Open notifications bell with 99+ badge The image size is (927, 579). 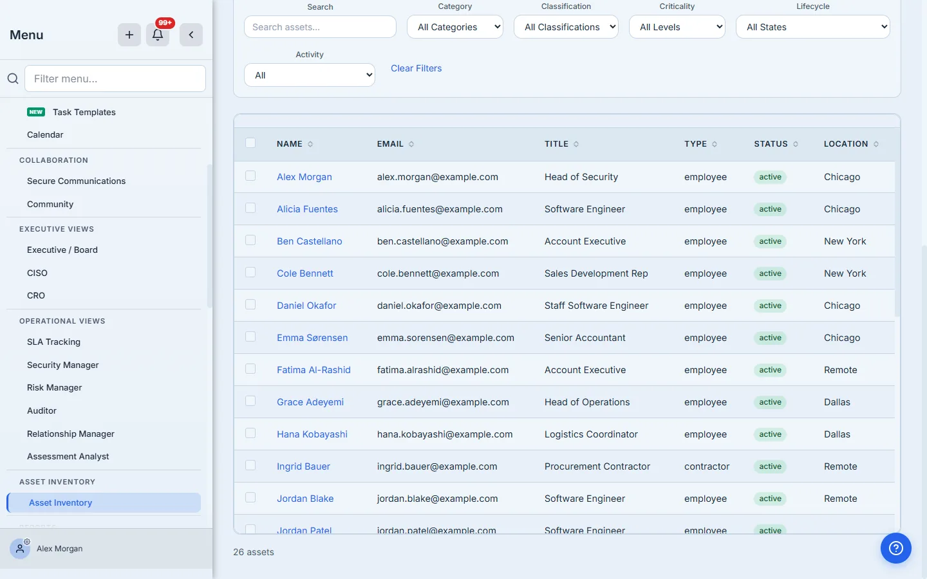[x=158, y=35]
